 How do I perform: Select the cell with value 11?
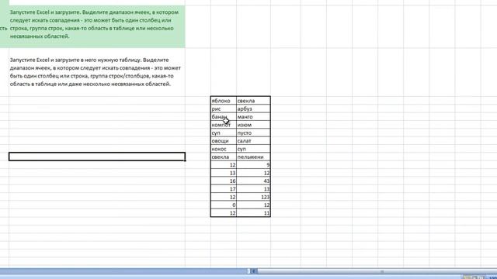[253, 213]
